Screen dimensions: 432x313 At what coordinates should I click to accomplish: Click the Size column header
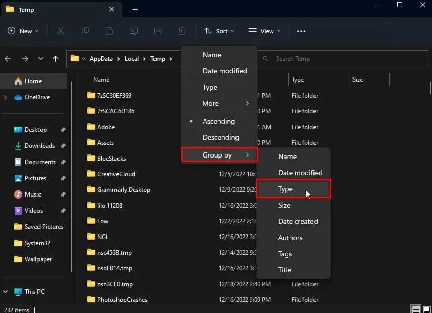[x=358, y=80]
